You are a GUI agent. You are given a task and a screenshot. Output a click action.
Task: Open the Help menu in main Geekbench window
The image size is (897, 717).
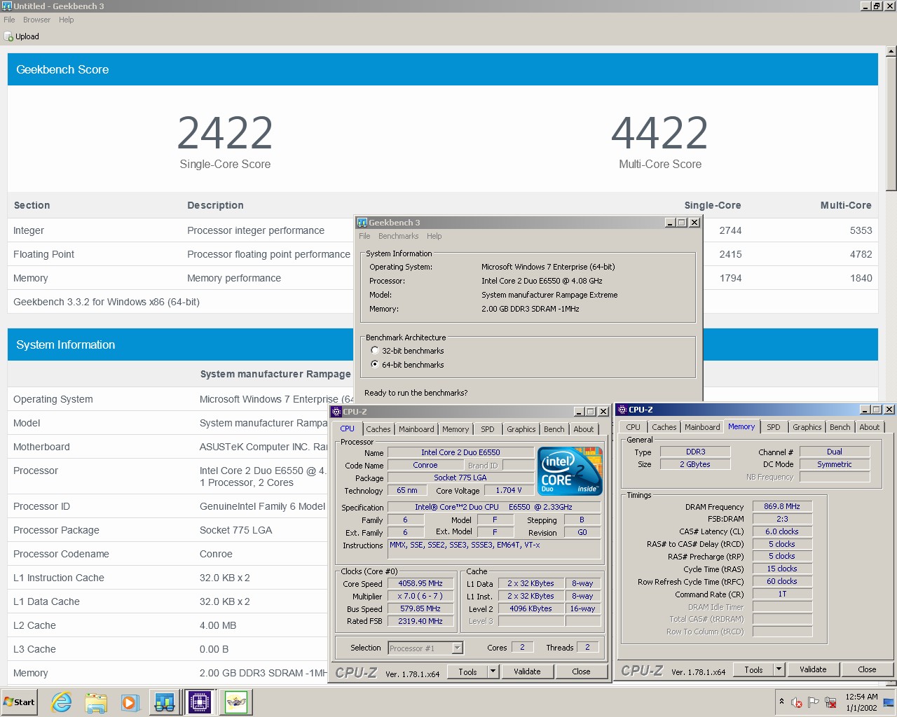click(x=67, y=20)
